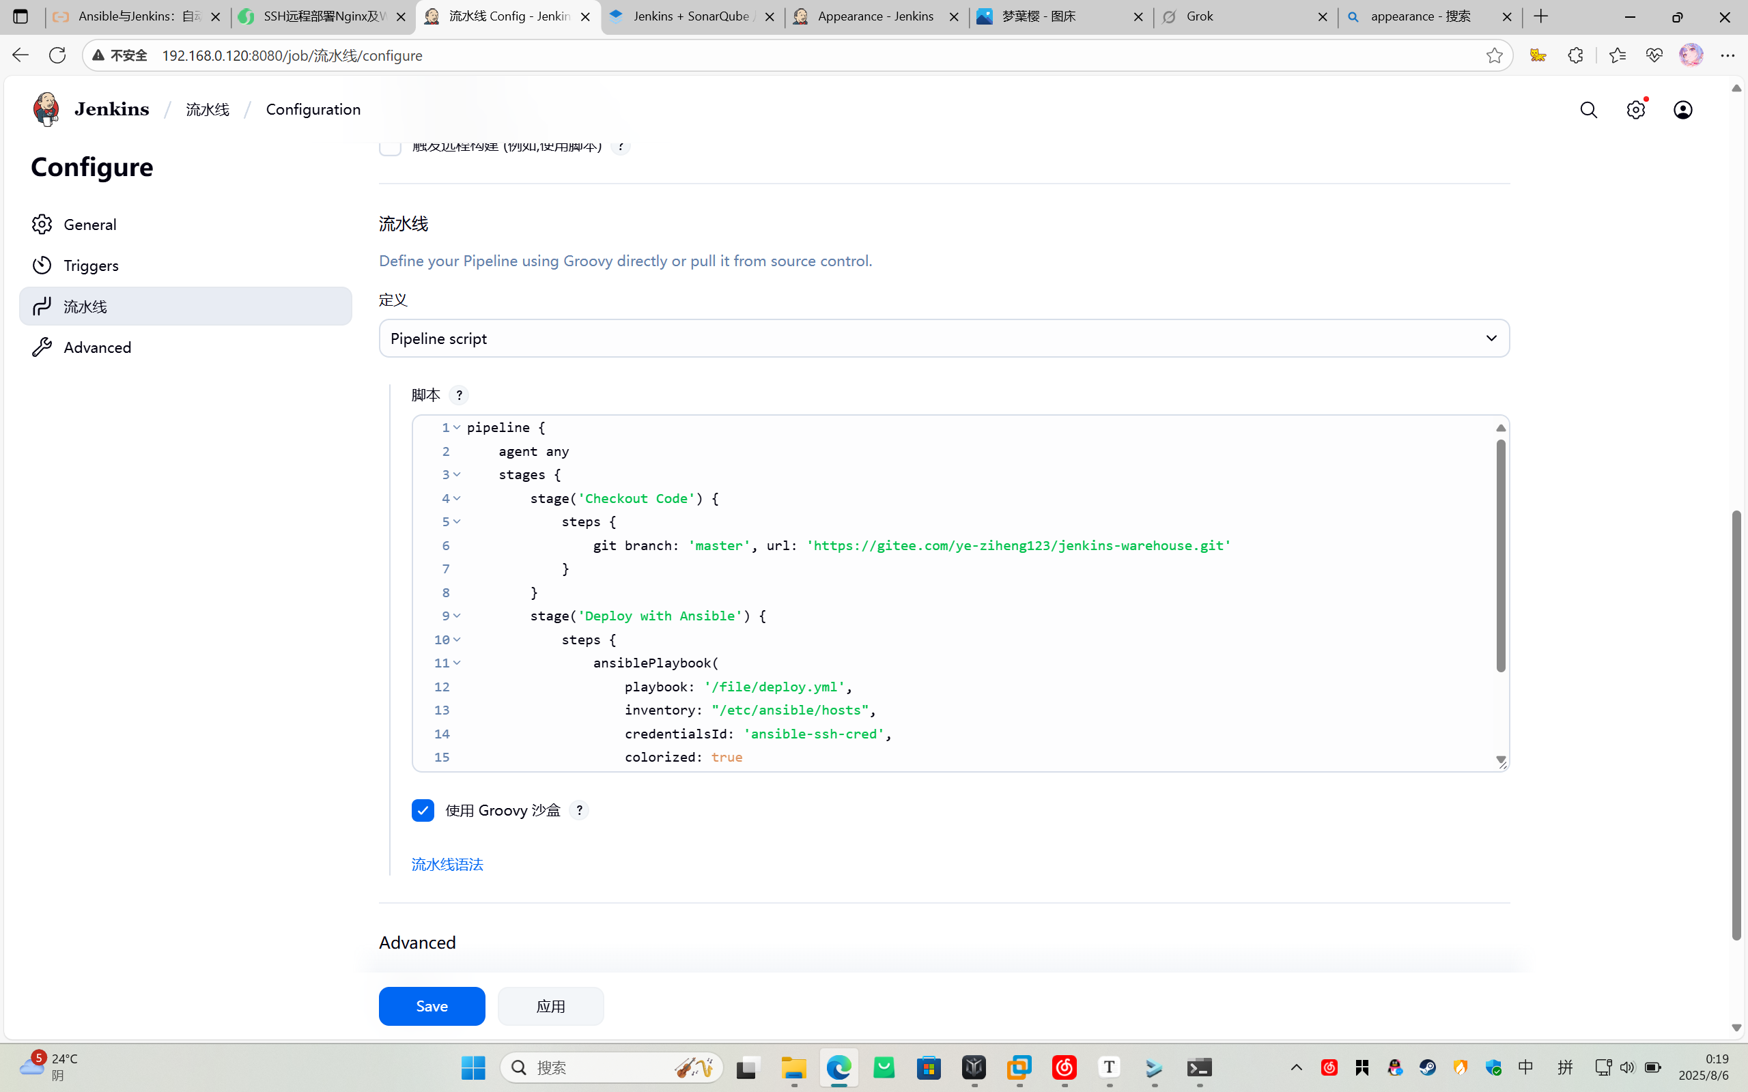Click the tray battery icon
The height and width of the screenshot is (1092, 1748).
(x=1652, y=1067)
